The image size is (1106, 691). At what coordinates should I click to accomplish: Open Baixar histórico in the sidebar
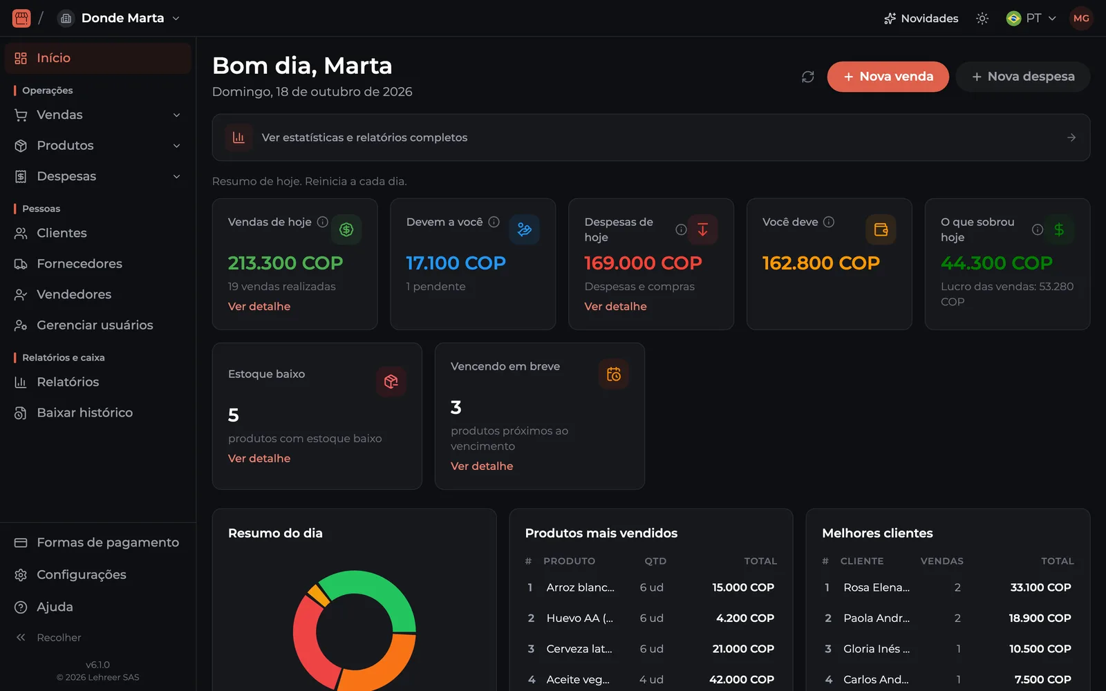coord(98,413)
